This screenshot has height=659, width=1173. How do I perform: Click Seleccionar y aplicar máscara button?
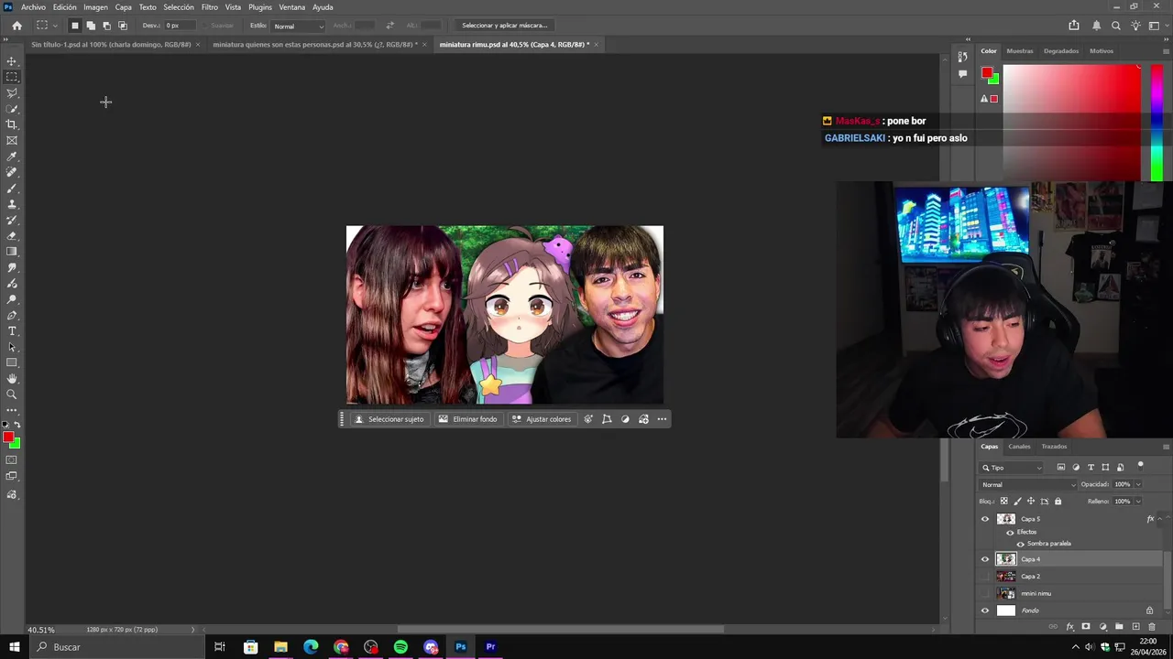click(x=504, y=26)
